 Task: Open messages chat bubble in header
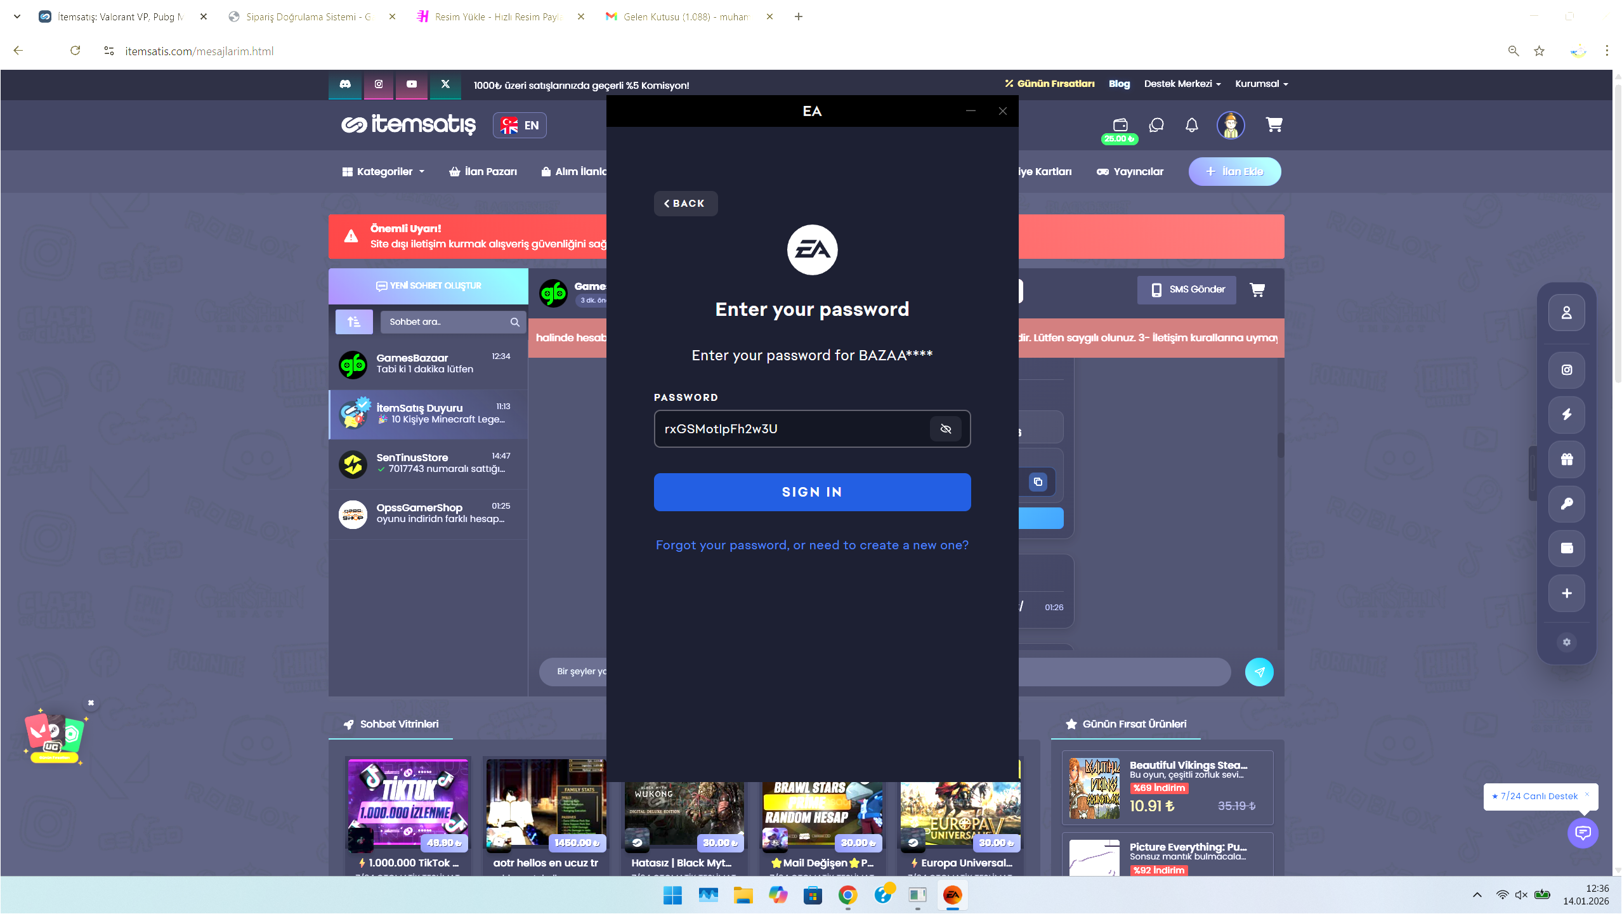coord(1156,125)
